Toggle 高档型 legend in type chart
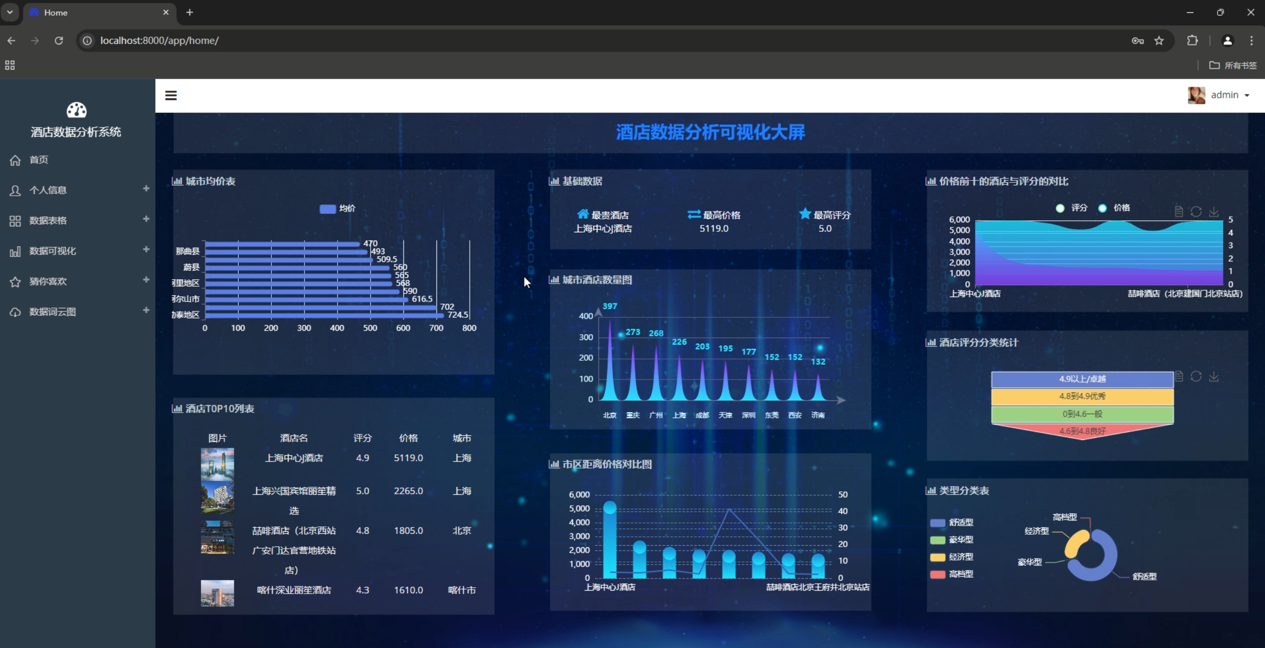The width and height of the screenshot is (1265, 648). pyautogui.click(x=952, y=574)
